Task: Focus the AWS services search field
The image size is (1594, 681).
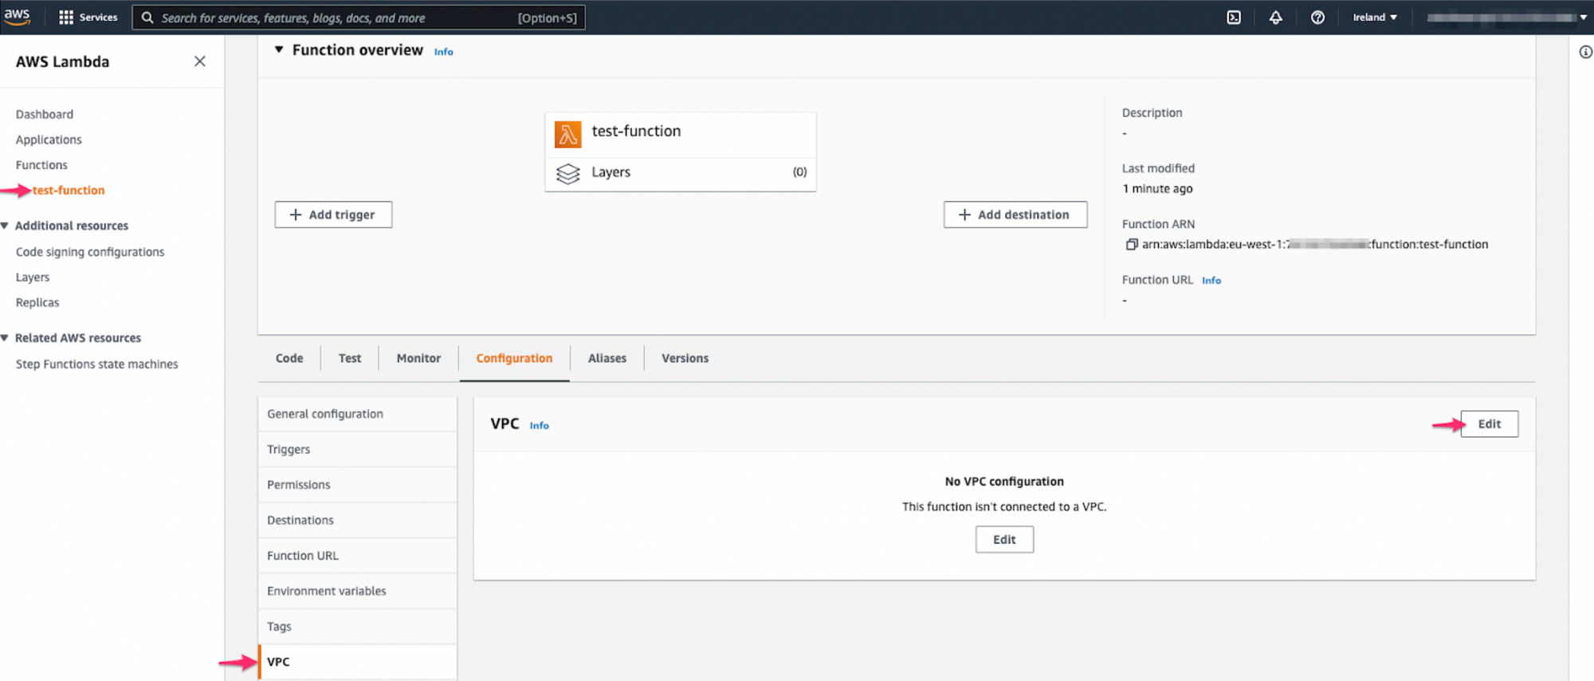Action: tap(335, 18)
